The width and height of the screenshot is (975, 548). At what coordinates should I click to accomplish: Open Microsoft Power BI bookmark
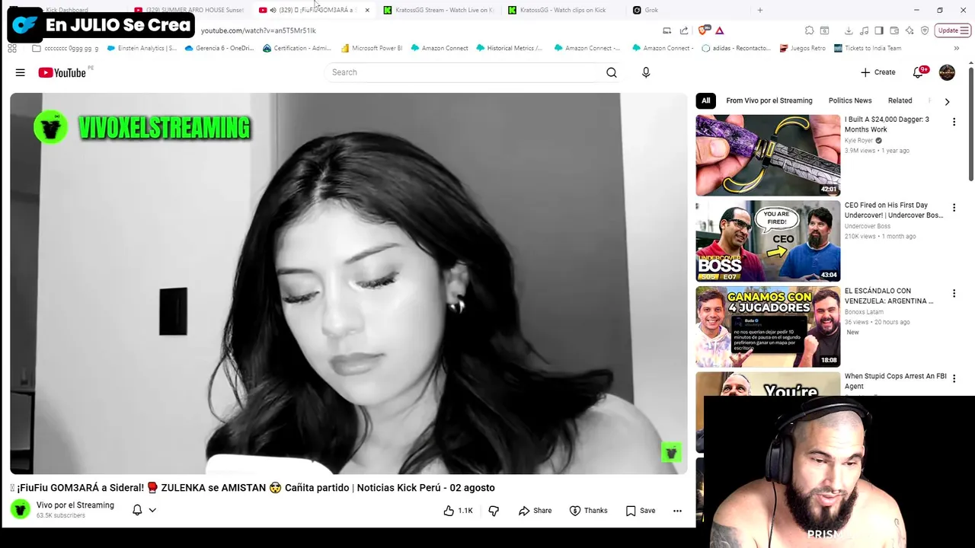[x=372, y=48]
